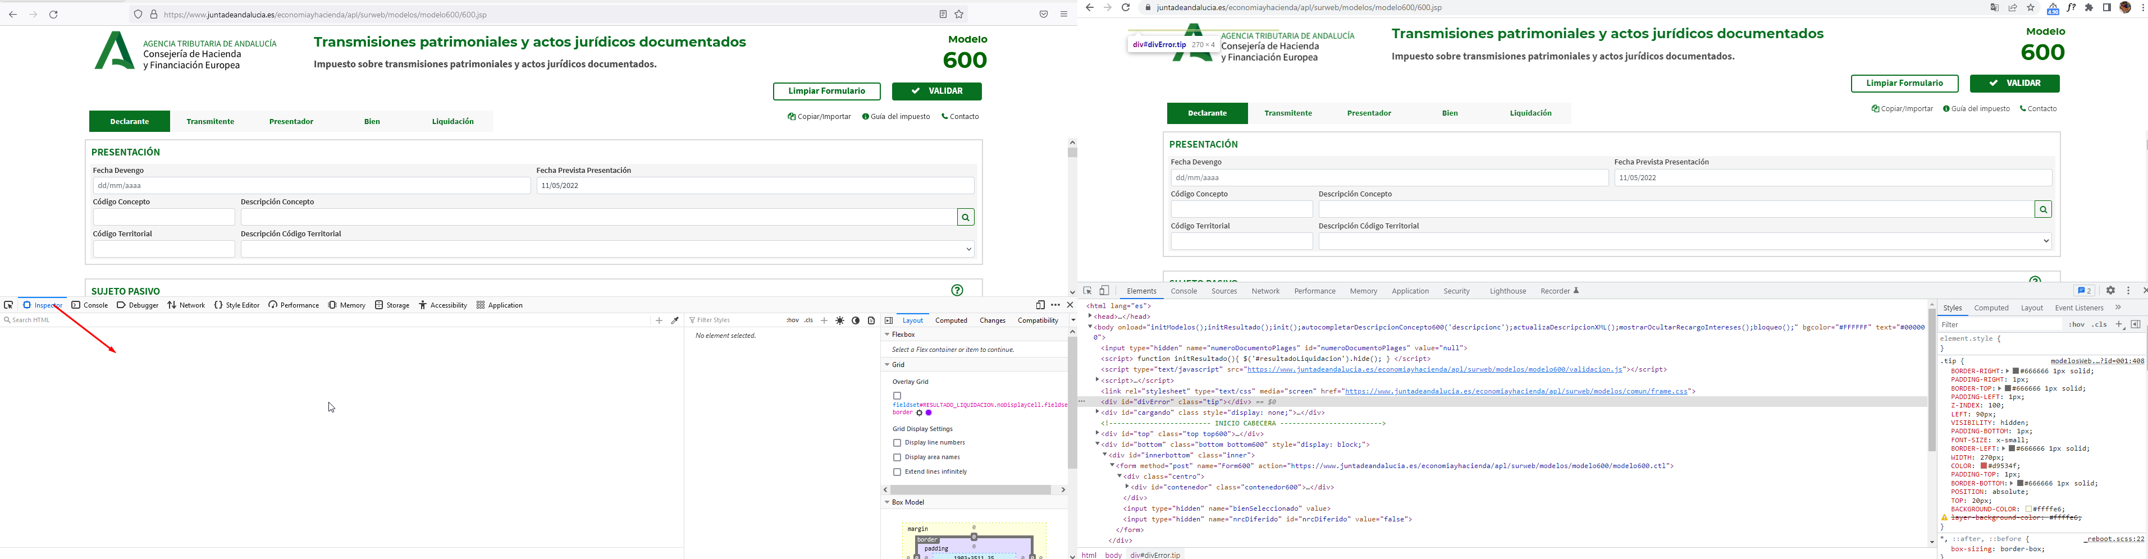This screenshot has width=2148, height=559.
Task: Click VALIDAR button in Firefox window
Action: (x=936, y=91)
